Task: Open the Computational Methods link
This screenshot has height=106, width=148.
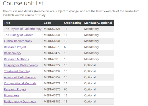Action: tap(20, 83)
